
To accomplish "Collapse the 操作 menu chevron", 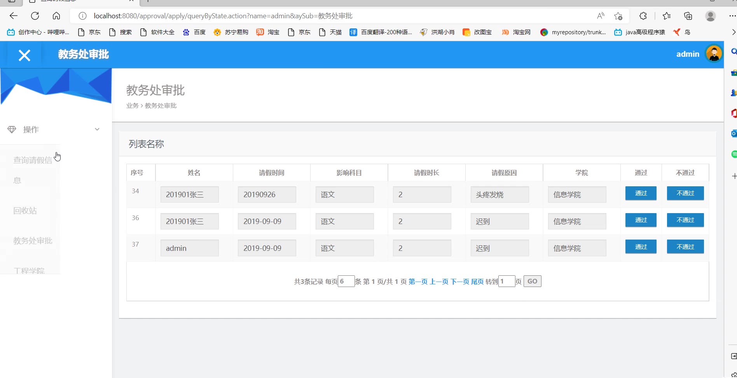I will click(x=97, y=129).
